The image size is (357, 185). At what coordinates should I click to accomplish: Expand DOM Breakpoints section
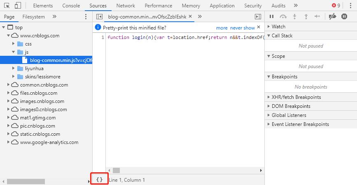pyautogui.click(x=311, y=106)
